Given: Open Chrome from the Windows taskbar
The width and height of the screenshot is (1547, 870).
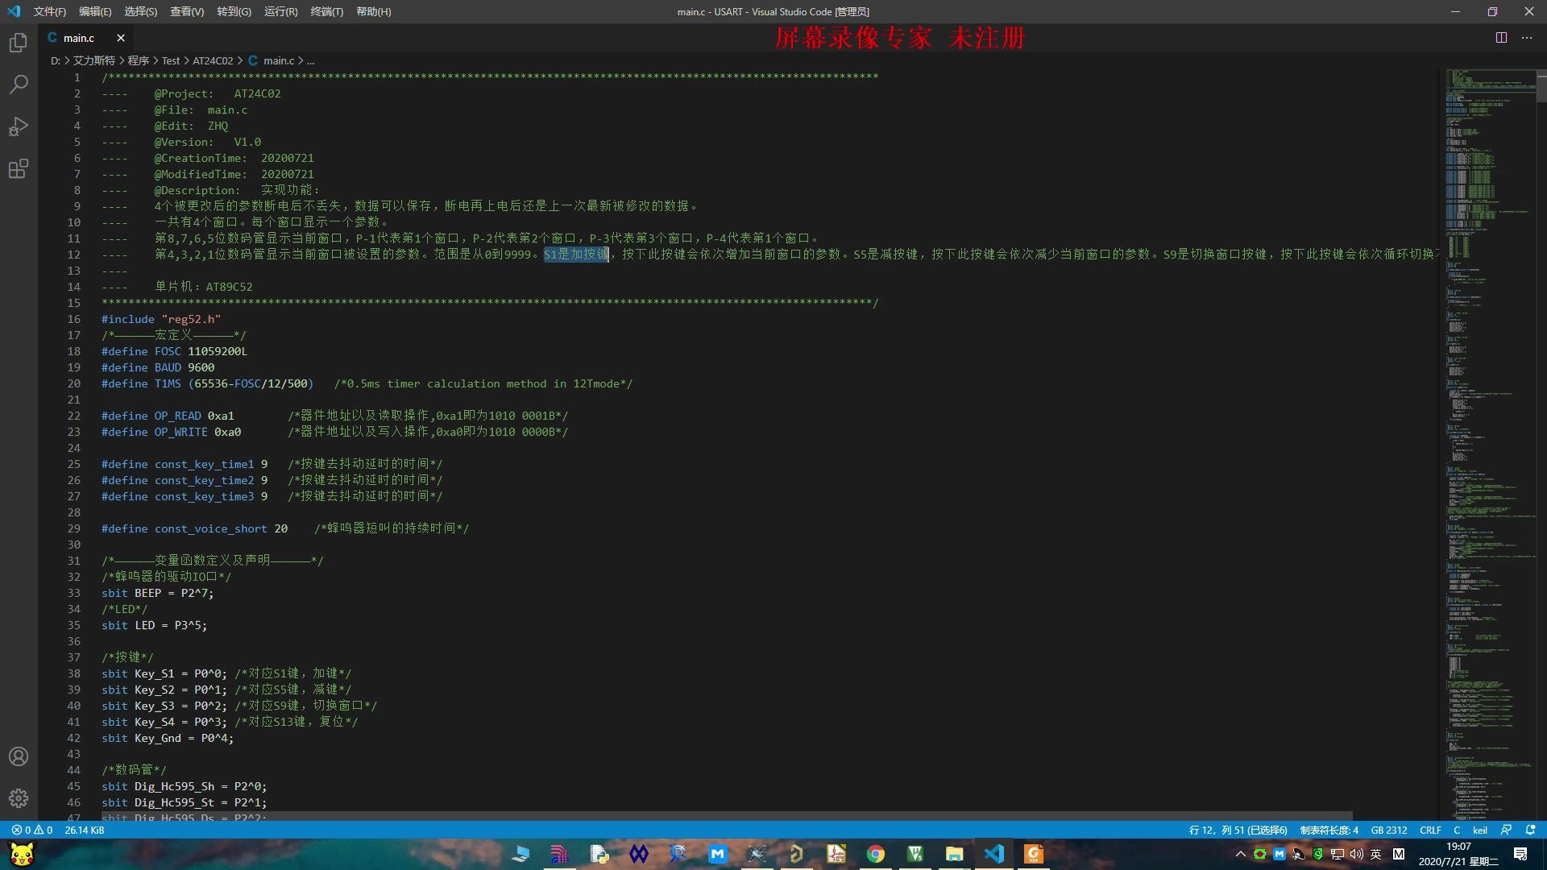Looking at the screenshot, I should [876, 854].
